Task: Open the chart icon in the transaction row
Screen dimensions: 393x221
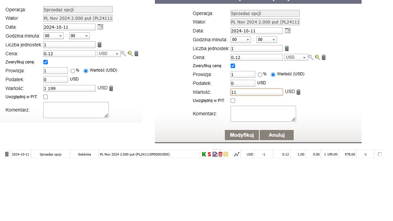Action: tap(237, 154)
